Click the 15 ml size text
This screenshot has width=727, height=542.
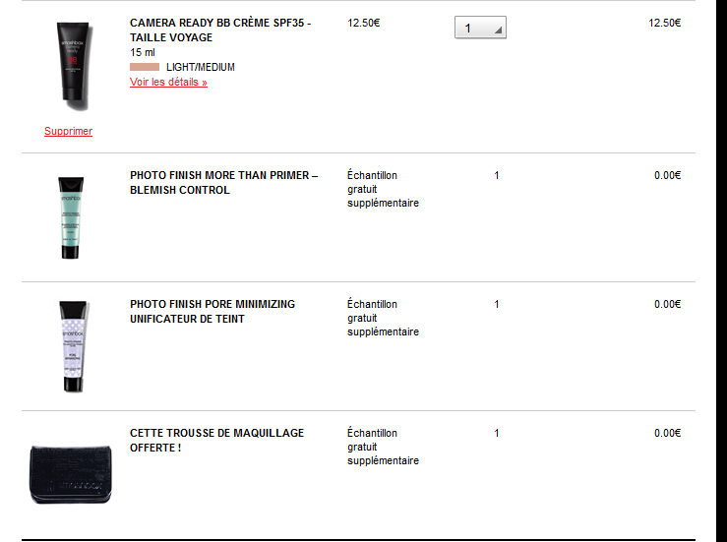[143, 52]
